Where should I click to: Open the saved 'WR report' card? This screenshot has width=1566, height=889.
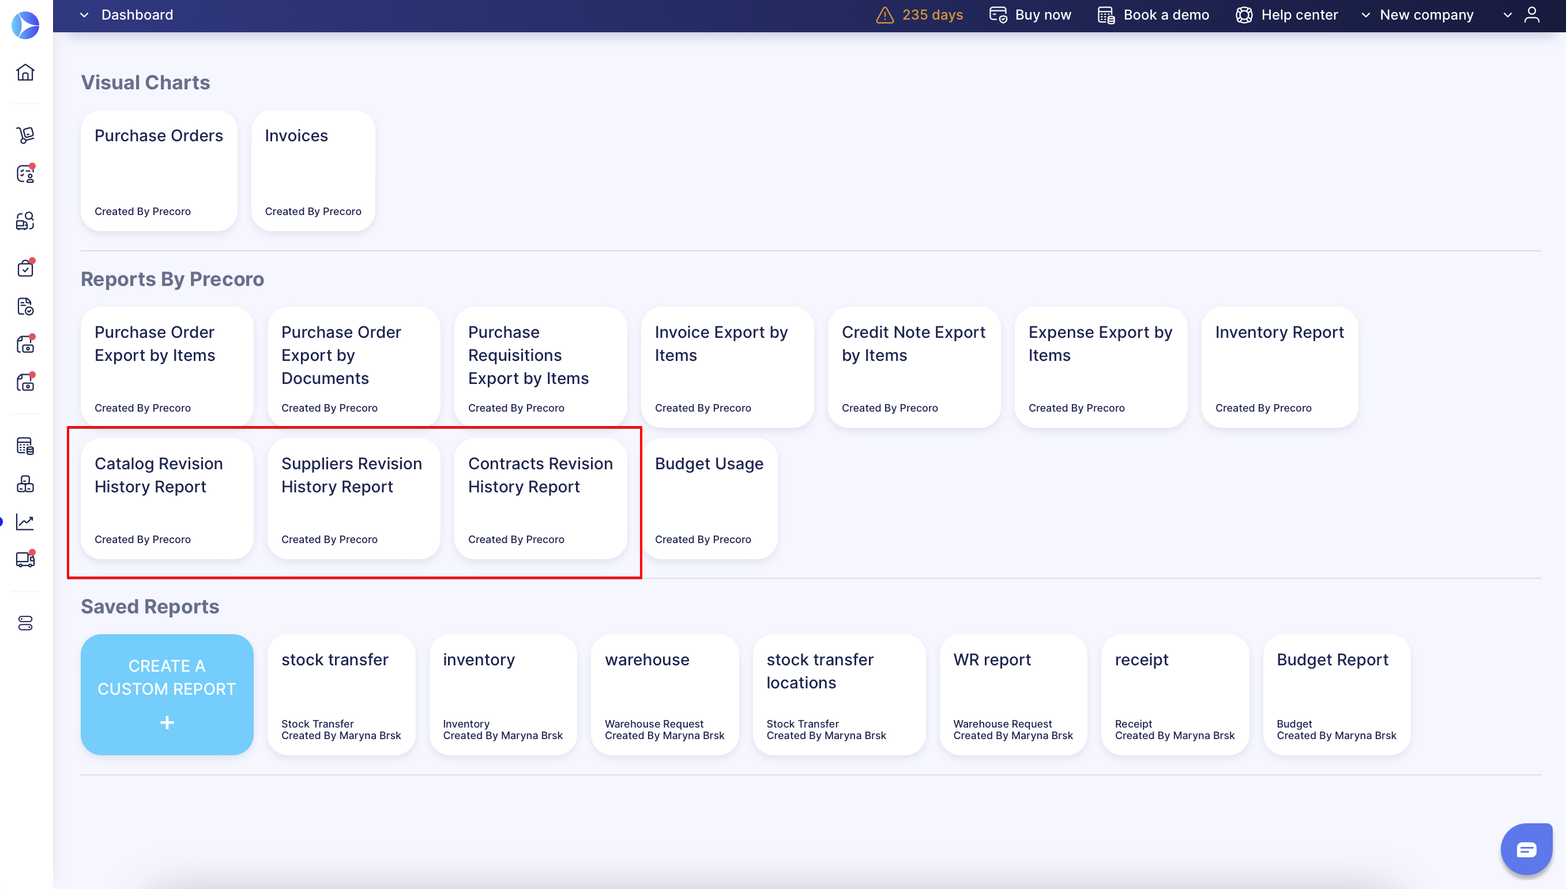click(x=1014, y=694)
